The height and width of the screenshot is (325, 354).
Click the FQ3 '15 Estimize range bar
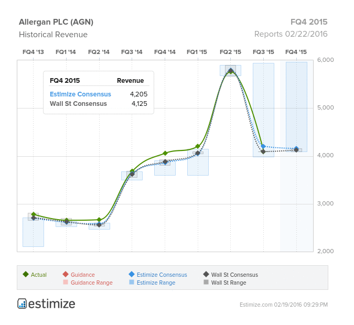263,110
